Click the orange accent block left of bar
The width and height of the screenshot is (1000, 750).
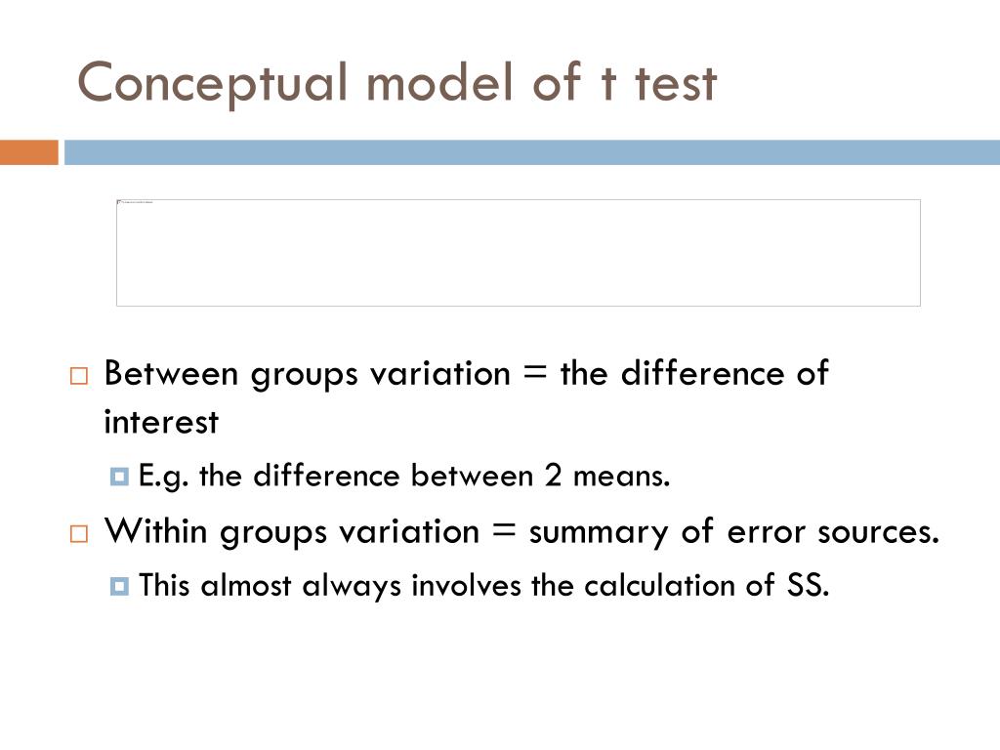pyautogui.click(x=29, y=152)
